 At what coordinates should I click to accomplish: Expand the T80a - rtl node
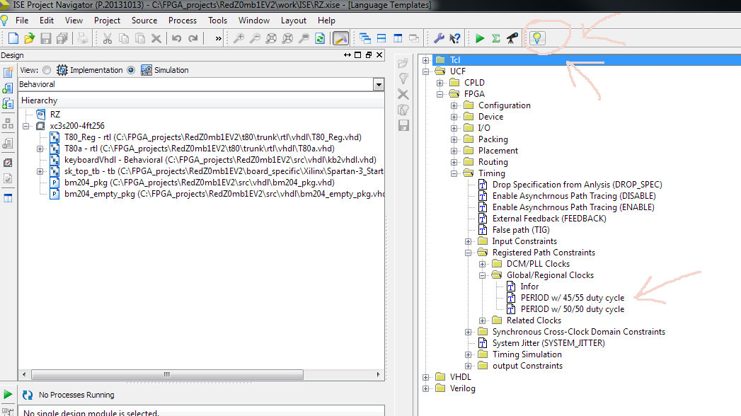pyautogui.click(x=40, y=149)
